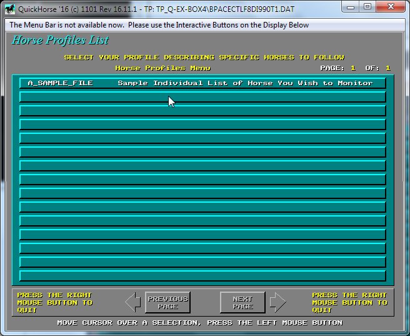Click the left arrow beside Previous Page
The image size is (410, 336).
pos(132,303)
